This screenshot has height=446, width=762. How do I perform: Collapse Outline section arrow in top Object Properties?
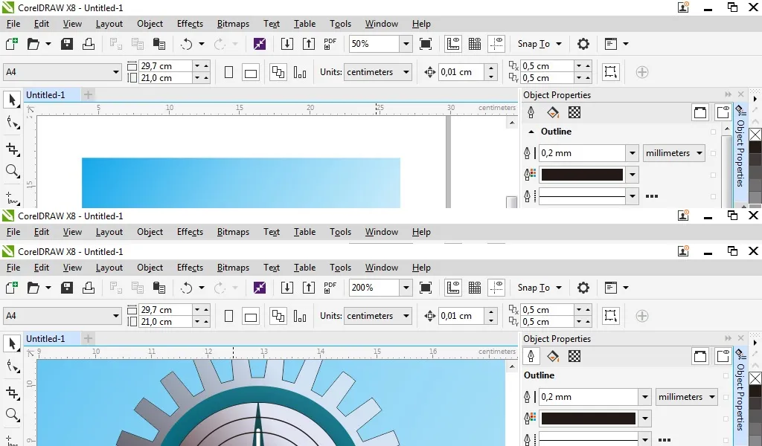coord(531,132)
